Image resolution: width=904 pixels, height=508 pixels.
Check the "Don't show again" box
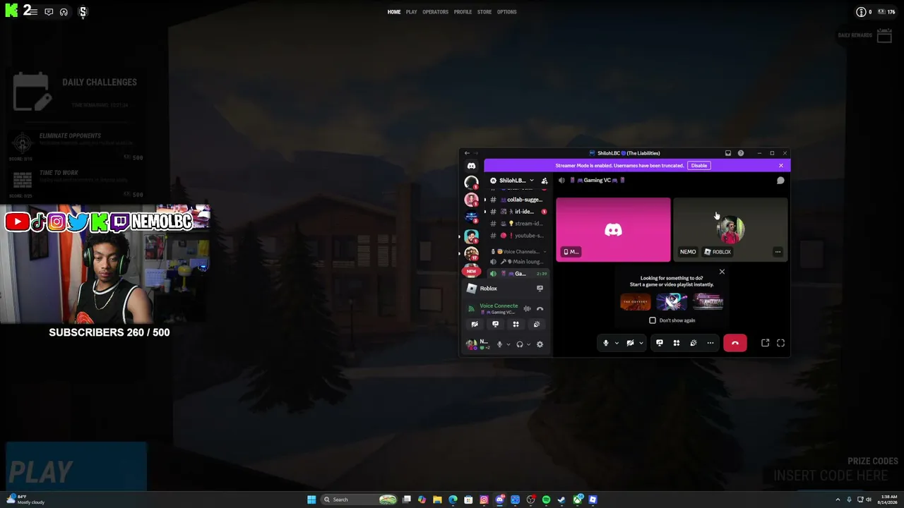(x=653, y=320)
